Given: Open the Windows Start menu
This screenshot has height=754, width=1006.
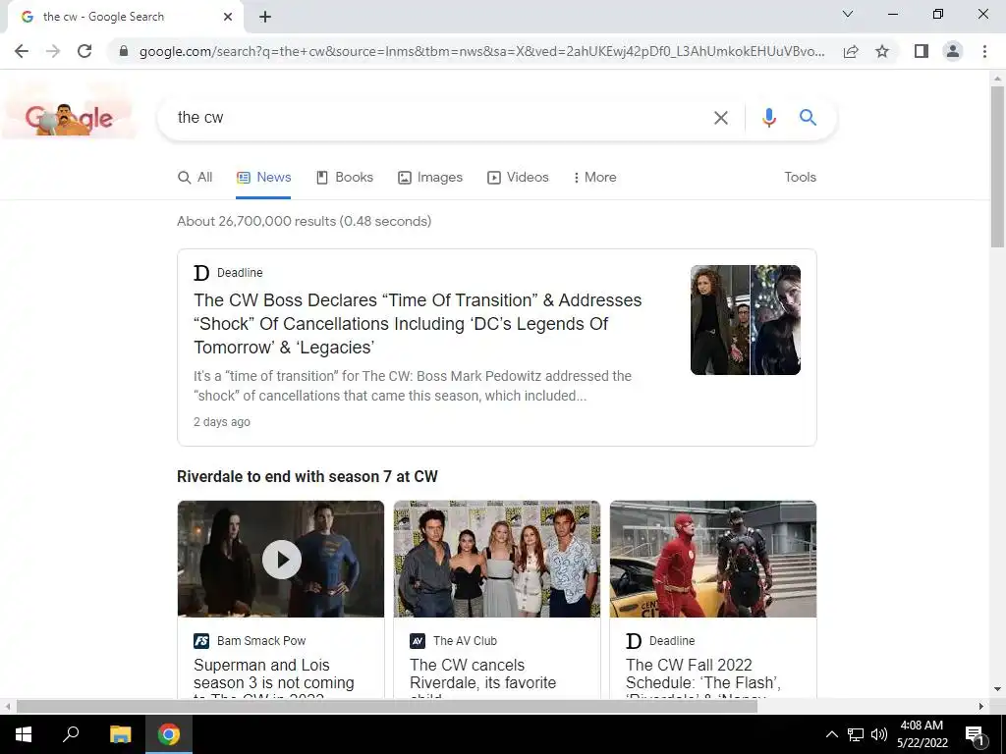Looking at the screenshot, I should click(24, 734).
